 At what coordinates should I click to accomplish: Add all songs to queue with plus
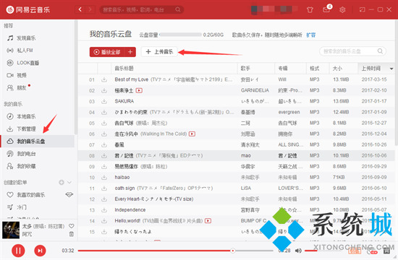(x=130, y=52)
